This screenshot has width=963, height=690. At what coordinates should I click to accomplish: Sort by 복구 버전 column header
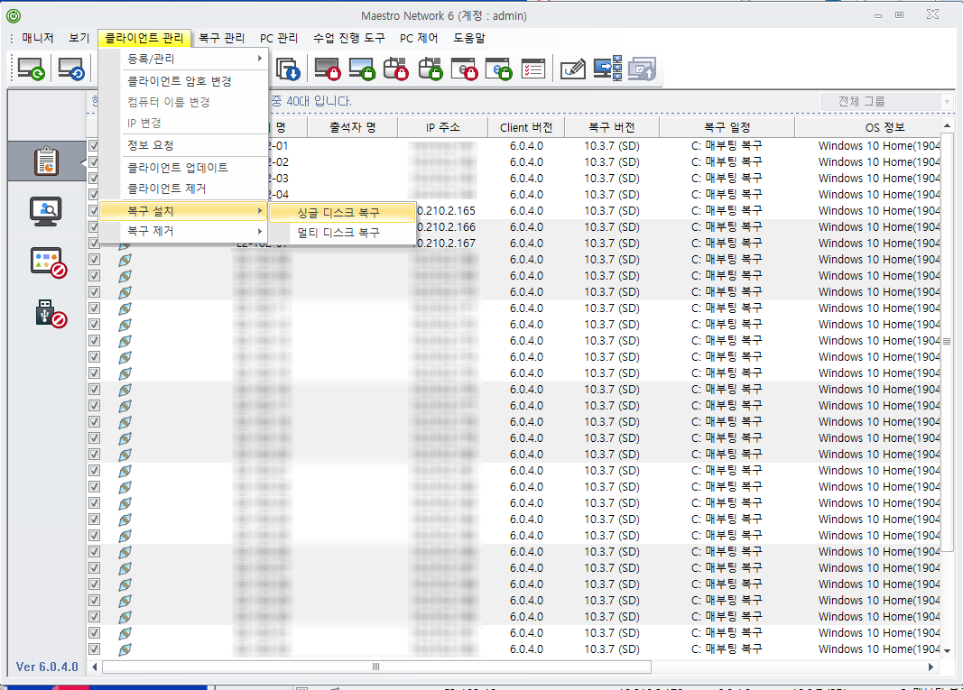612,128
